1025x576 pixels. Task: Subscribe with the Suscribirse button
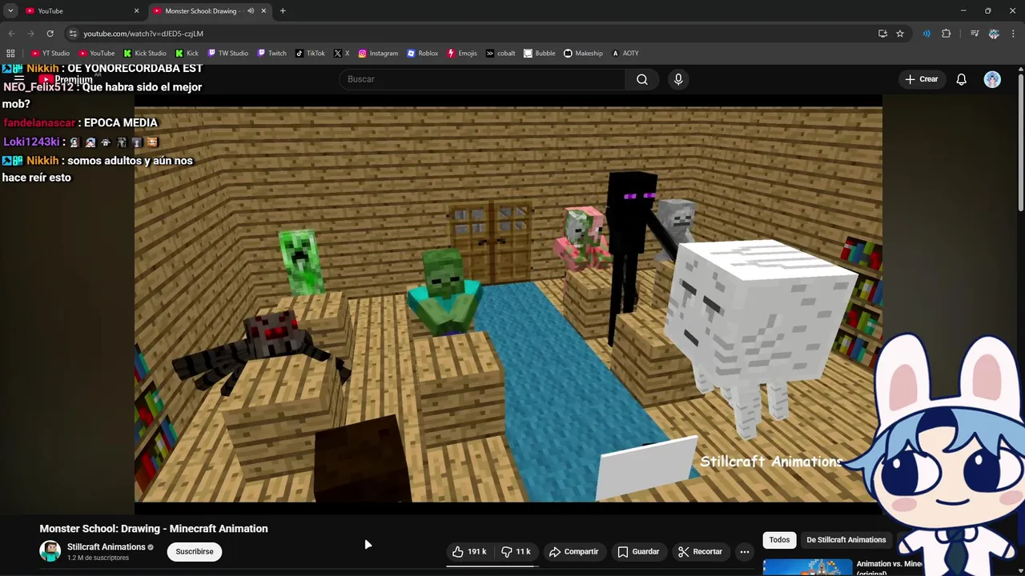tap(195, 551)
